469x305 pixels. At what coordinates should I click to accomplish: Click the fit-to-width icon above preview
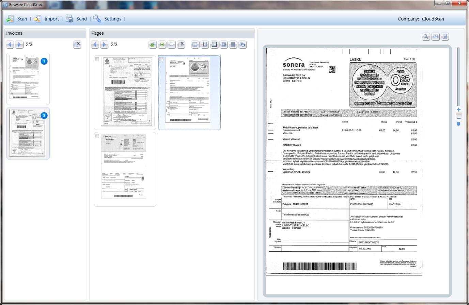(435, 37)
